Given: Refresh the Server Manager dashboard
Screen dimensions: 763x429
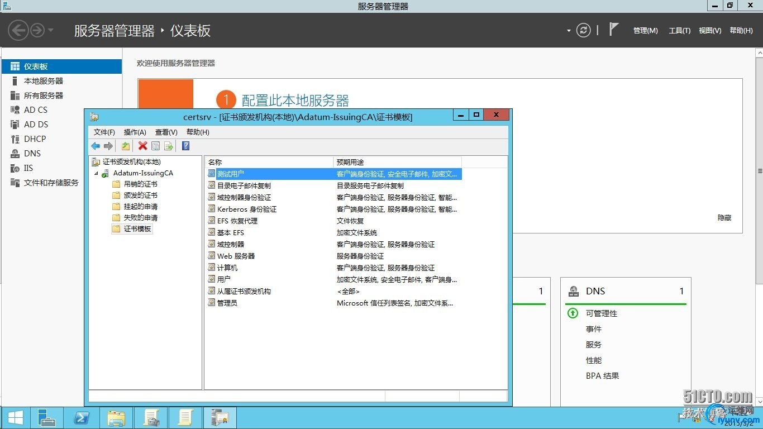Looking at the screenshot, I should click(583, 30).
